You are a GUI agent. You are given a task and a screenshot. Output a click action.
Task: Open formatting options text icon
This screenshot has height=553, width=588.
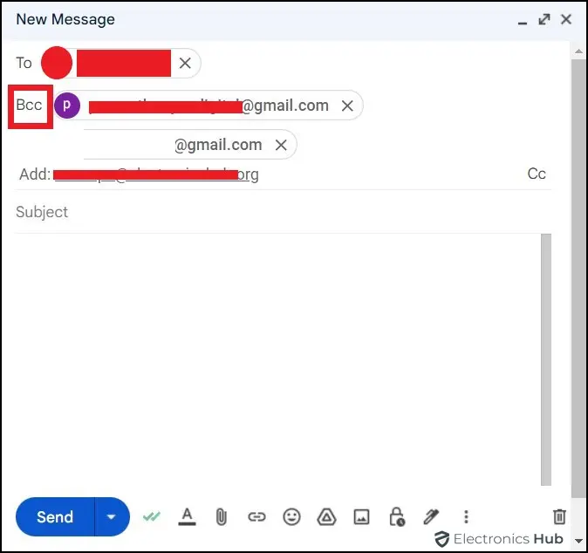coord(187,516)
